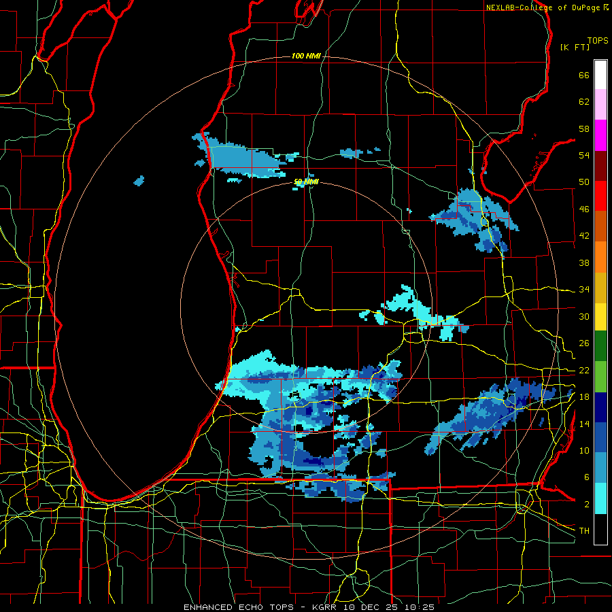This screenshot has height=612, width=612.
Task: Click the TOPS legend title
Action: tap(598, 41)
